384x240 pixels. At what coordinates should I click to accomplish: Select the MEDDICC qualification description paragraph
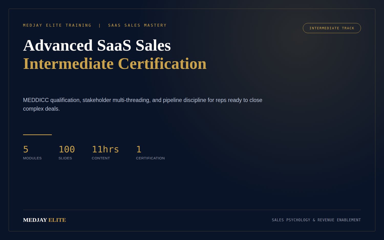(x=143, y=104)
